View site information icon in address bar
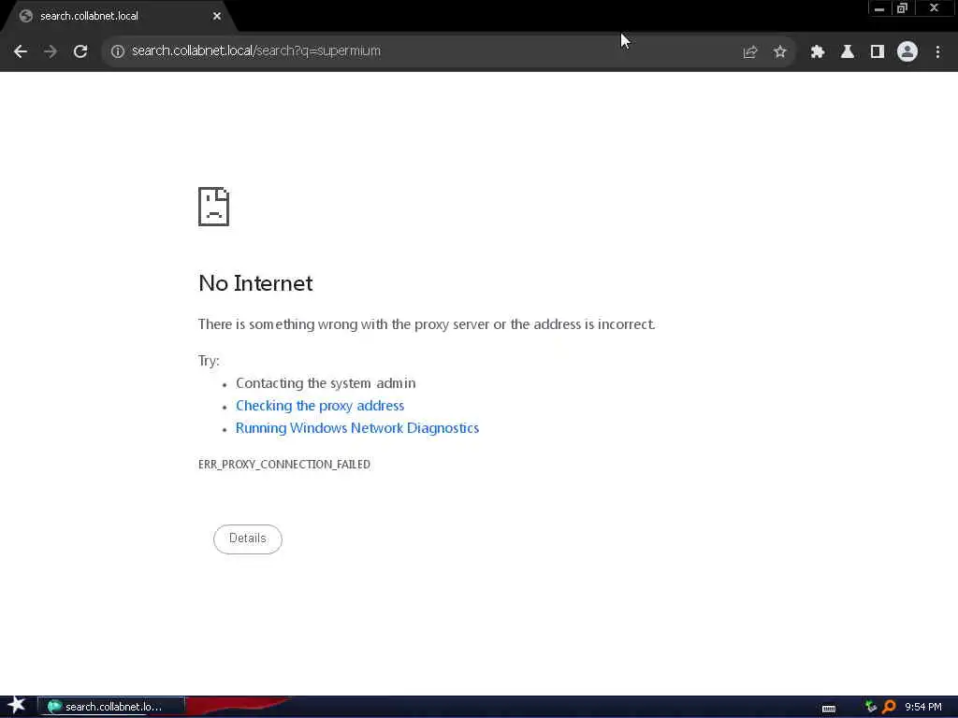Viewport: 958px width, 718px height. [118, 51]
